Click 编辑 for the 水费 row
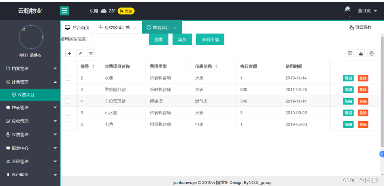The image size is (384, 186). click(348, 78)
